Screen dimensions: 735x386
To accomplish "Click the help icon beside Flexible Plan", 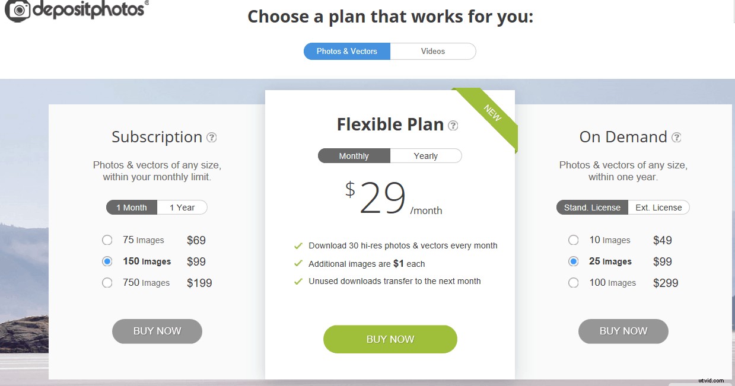I will click(x=453, y=126).
